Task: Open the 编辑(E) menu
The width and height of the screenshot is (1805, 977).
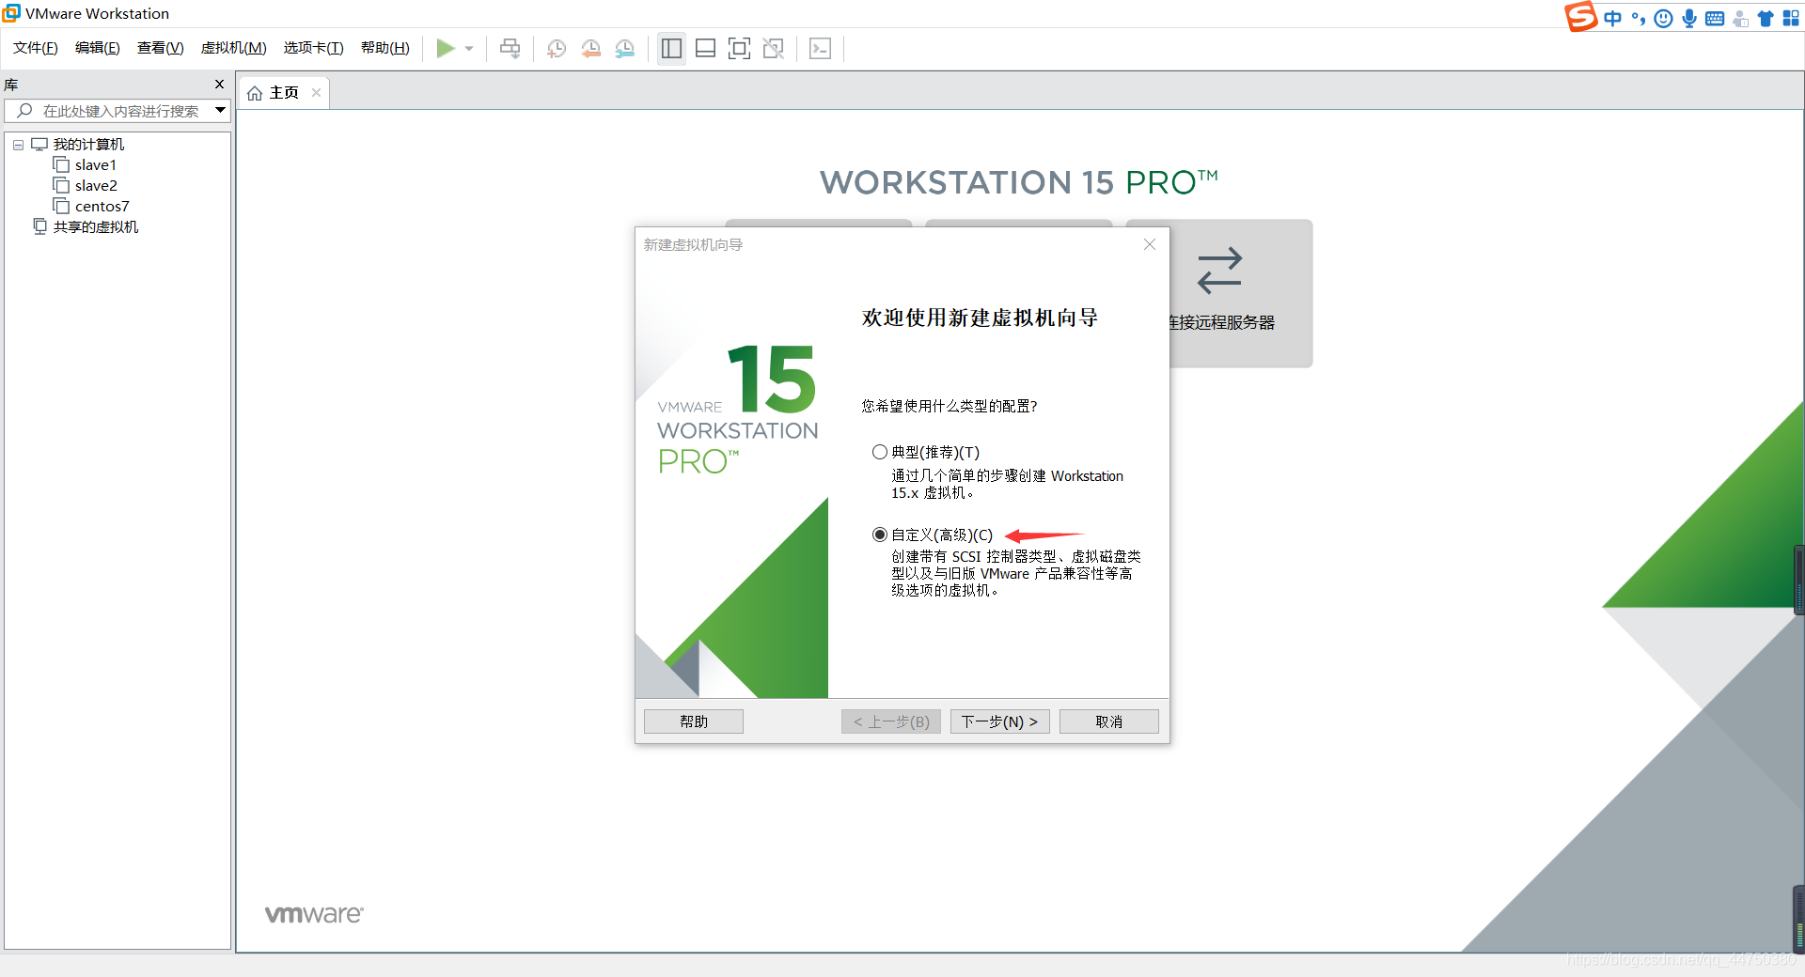Action: coord(98,48)
